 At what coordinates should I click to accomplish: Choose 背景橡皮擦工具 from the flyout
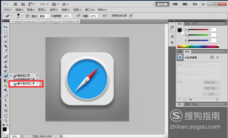click(x=24, y=79)
